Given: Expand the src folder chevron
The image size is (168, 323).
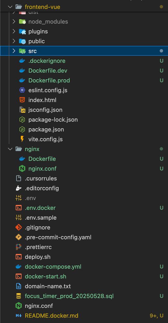Looking at the screenshot, I should [14, 51].
